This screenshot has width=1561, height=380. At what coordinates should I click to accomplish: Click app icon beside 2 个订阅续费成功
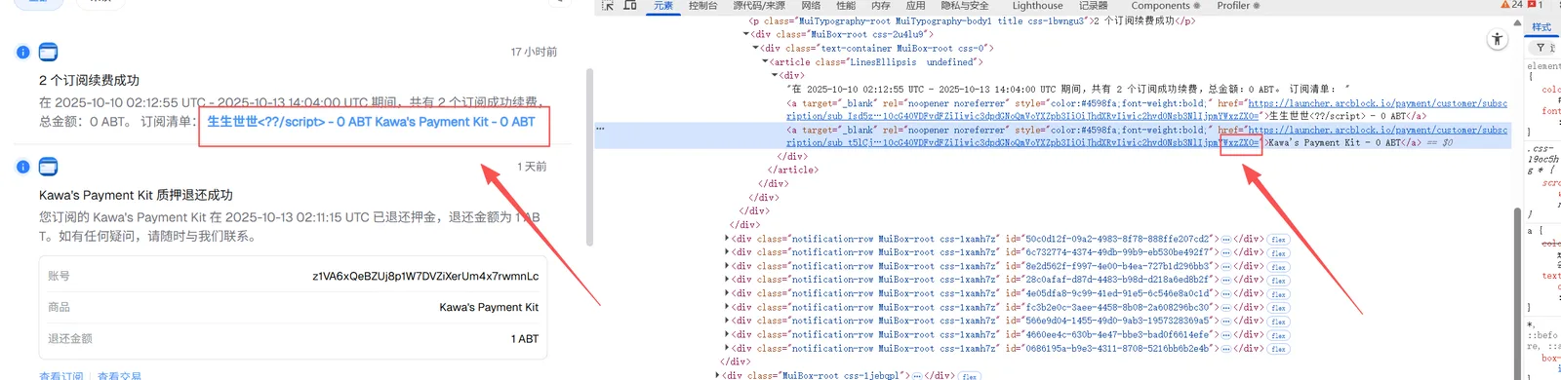tap(48, 52)
